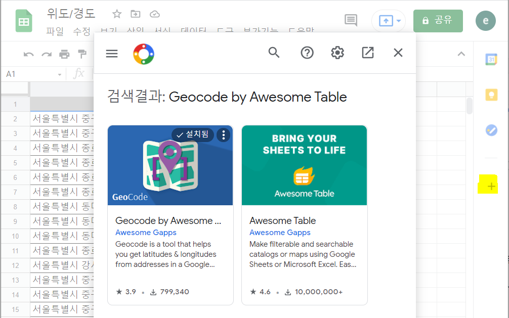
Task: Select row header 5
Action: 15,163
